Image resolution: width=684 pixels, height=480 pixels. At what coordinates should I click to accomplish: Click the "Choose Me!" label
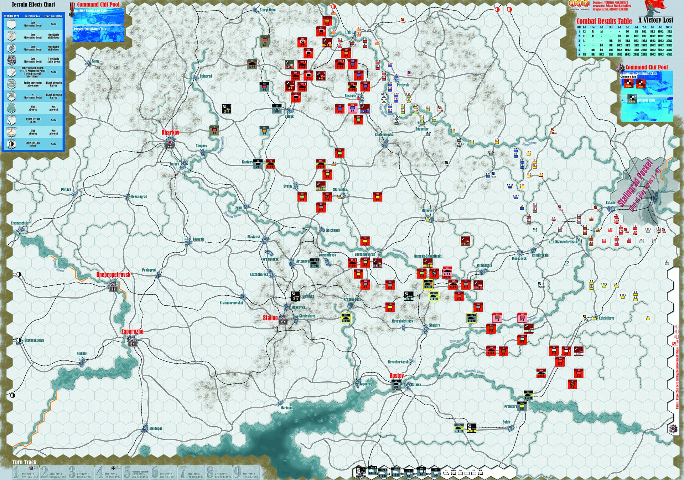point(628,77)
